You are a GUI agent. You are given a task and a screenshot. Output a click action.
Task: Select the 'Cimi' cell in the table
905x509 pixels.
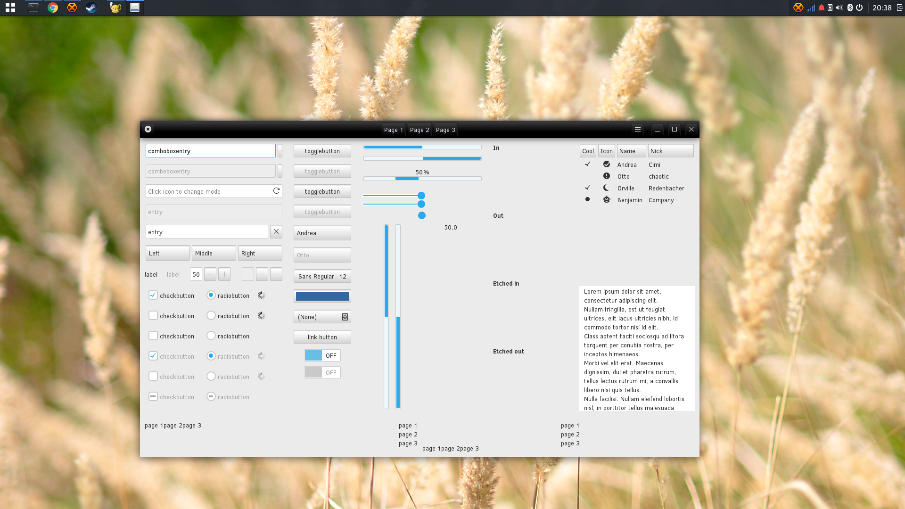(654, 164)
